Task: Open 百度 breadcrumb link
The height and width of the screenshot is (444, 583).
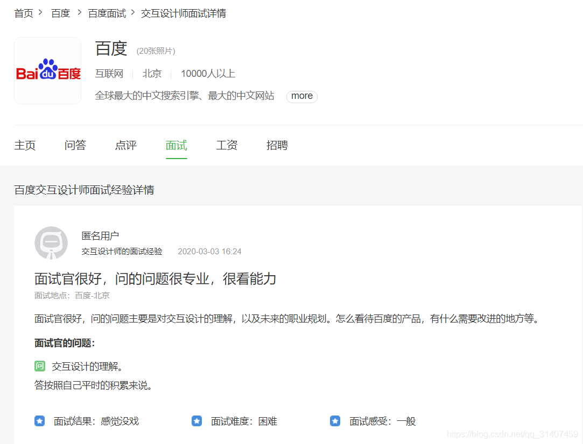Action: pyautogui.click(x=61, y=13)
